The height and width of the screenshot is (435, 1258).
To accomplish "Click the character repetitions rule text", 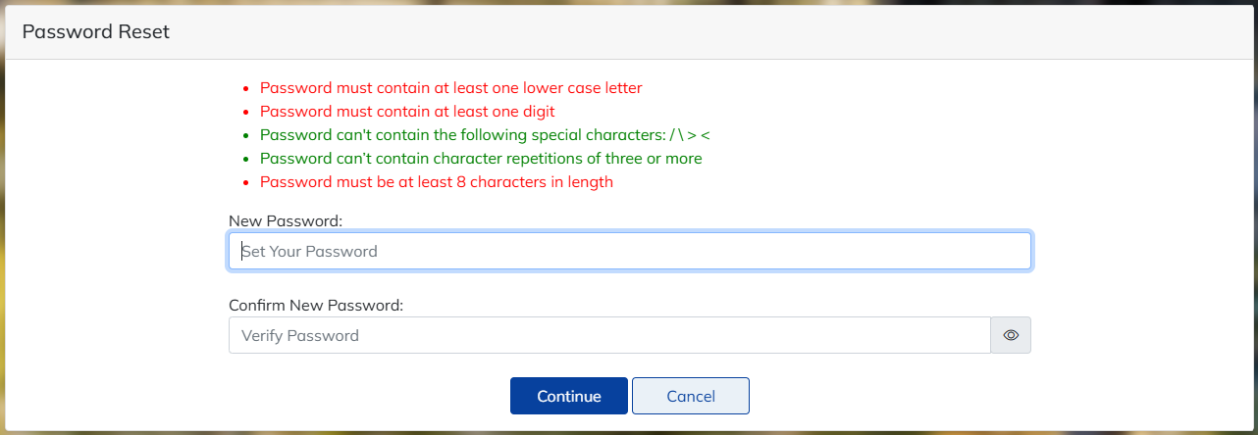I will tap(481, 159).
